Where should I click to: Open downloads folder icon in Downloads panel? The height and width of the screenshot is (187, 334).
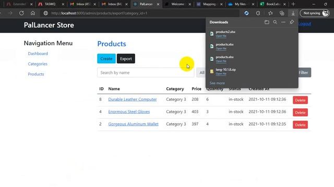coord(267,22)
